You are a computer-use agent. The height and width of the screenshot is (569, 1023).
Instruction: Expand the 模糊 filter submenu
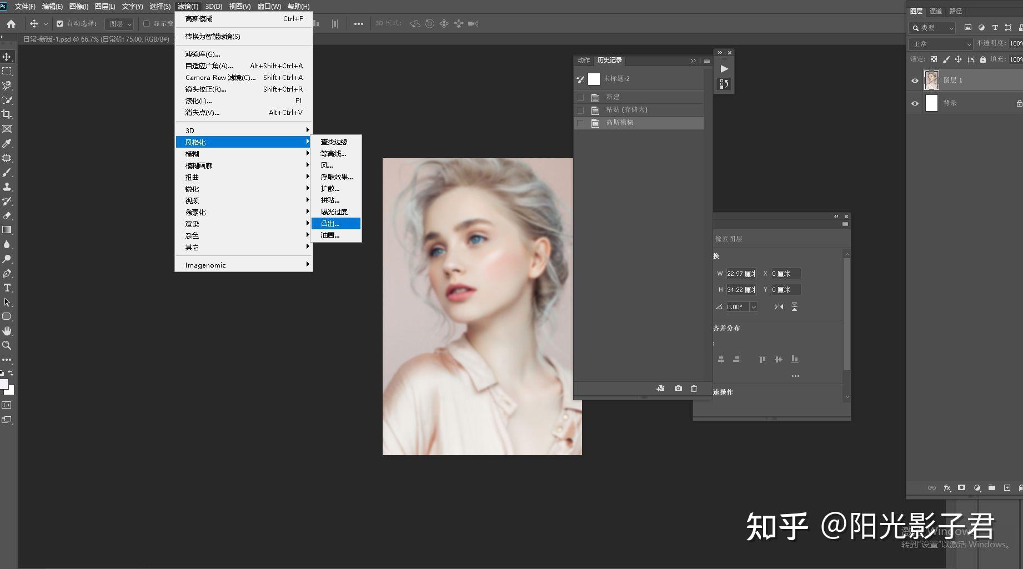(243, 154)
